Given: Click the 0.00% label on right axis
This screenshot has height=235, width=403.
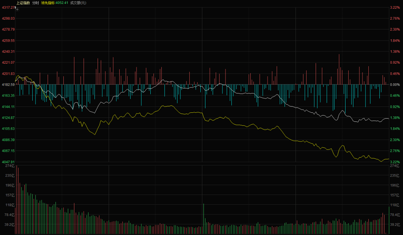Looking at the screenshot, I should pos(394,84).
